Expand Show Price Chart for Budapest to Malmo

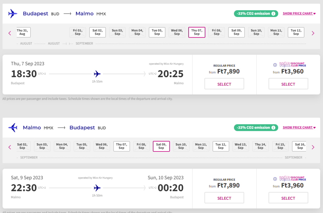click(299, 14)
